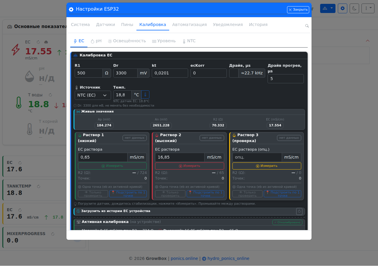Open the gear settings button in header
Screen dimensions: 378x267
(x=343, y=8)
